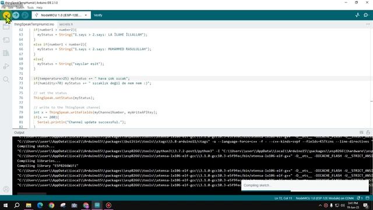The height and width of the screenshot is (210, 373).
Task: Open the Boards Manager sidebar panel
Action: tap(6, 40)
